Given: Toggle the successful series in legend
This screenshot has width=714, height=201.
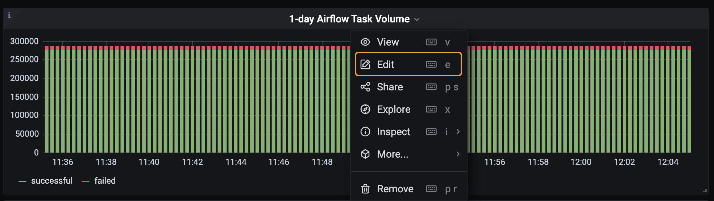Looking at the screenshot, I should [51, 181].
